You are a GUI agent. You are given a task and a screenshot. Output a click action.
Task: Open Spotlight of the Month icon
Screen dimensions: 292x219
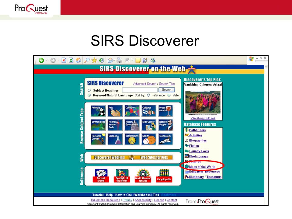[x=122, y=176]
